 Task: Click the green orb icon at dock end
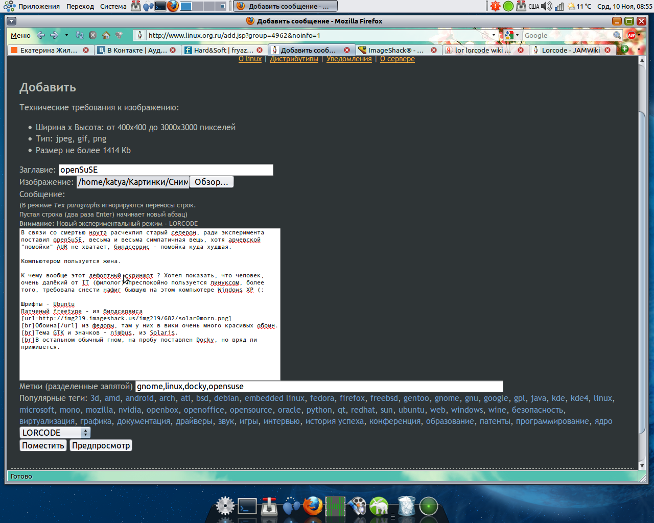(429, 506)
